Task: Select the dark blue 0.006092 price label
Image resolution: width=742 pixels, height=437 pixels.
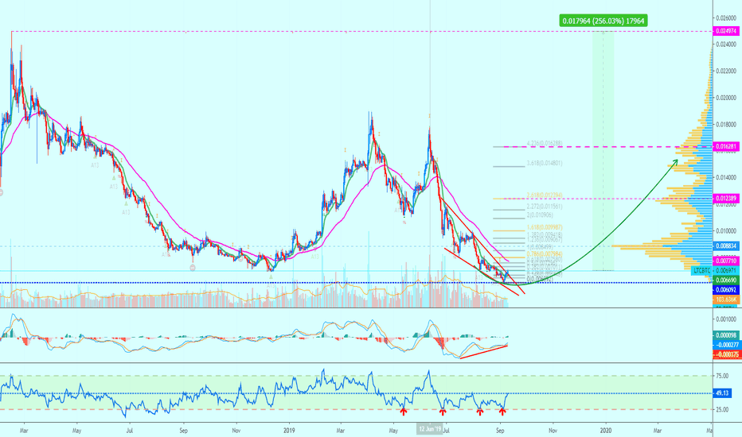Action: [x=726, y=289]
